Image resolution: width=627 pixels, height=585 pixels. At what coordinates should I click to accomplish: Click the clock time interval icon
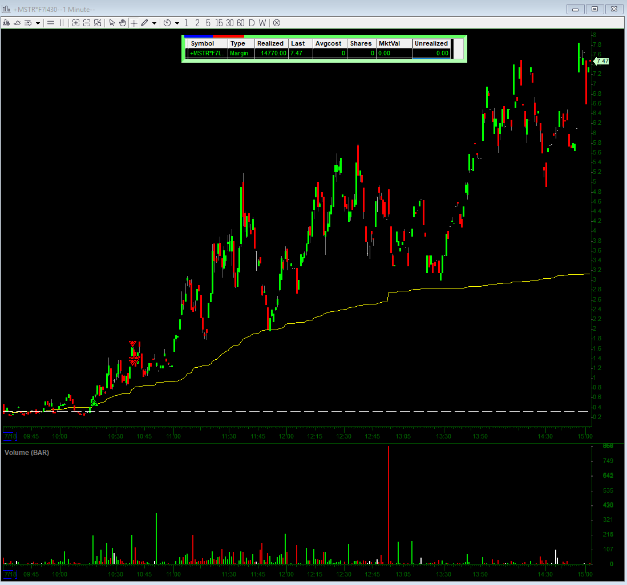[167, 23]
